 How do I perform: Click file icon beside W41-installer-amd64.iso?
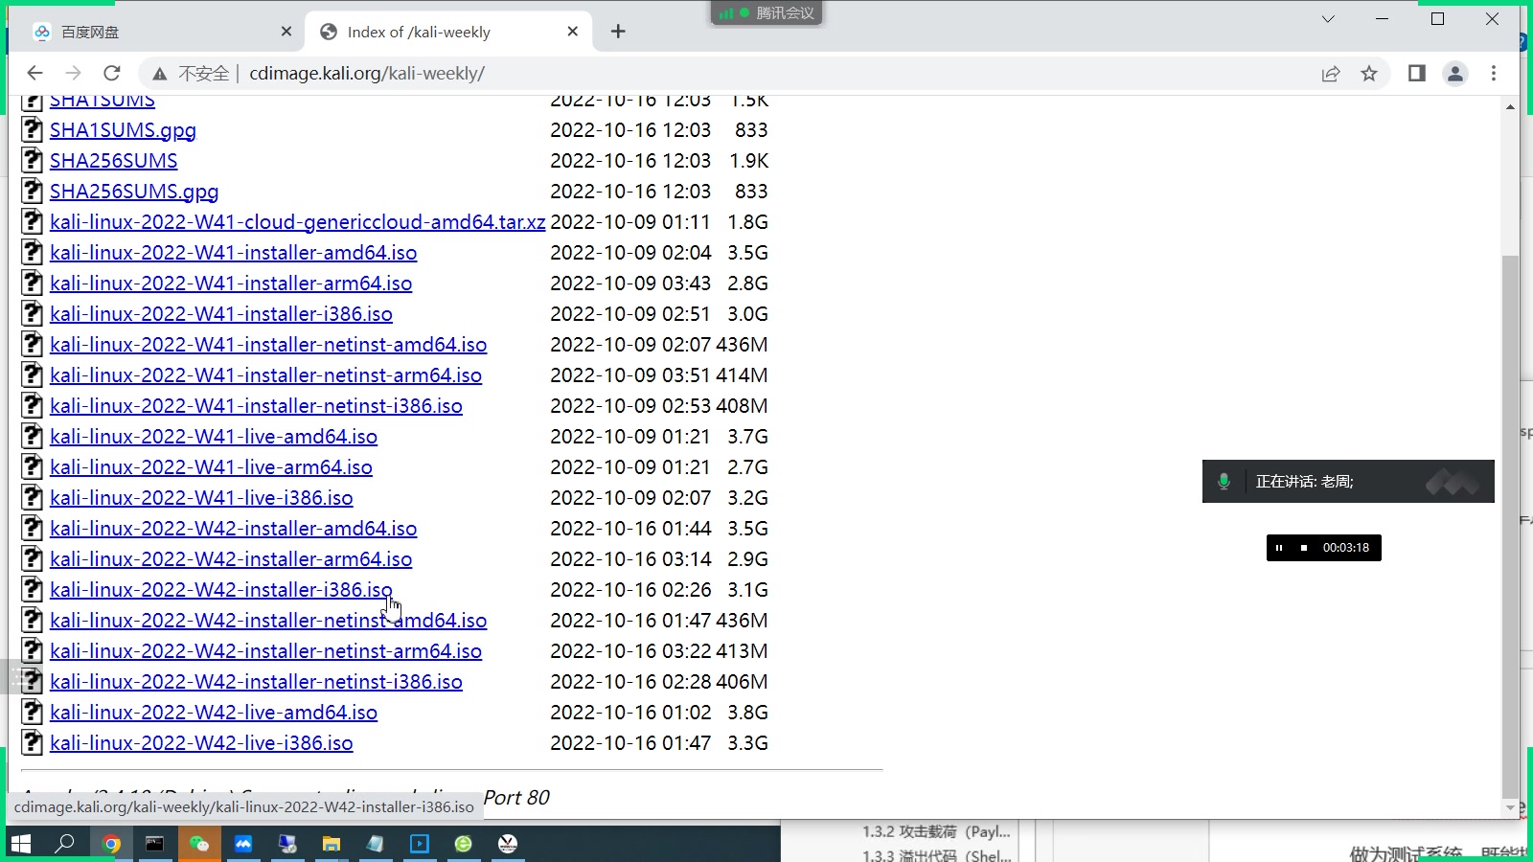33,252
